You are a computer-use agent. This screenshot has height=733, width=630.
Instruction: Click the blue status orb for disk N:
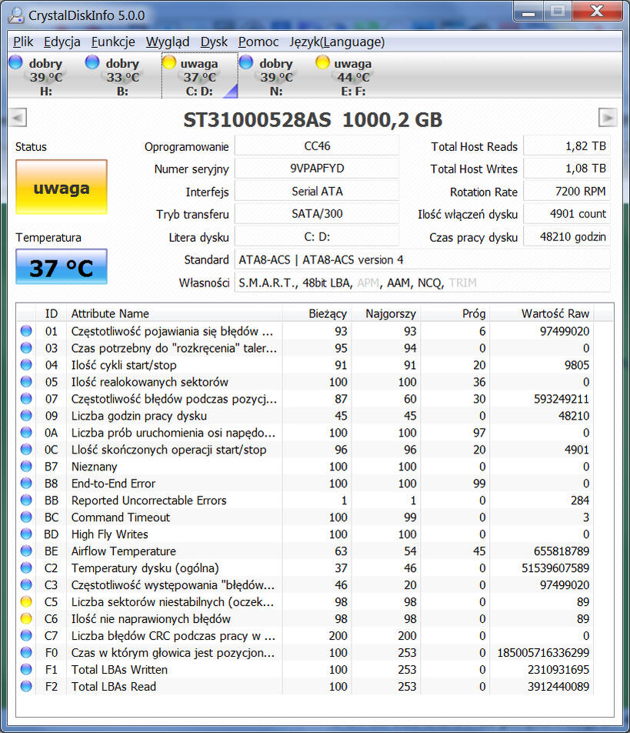pos(246,62)
